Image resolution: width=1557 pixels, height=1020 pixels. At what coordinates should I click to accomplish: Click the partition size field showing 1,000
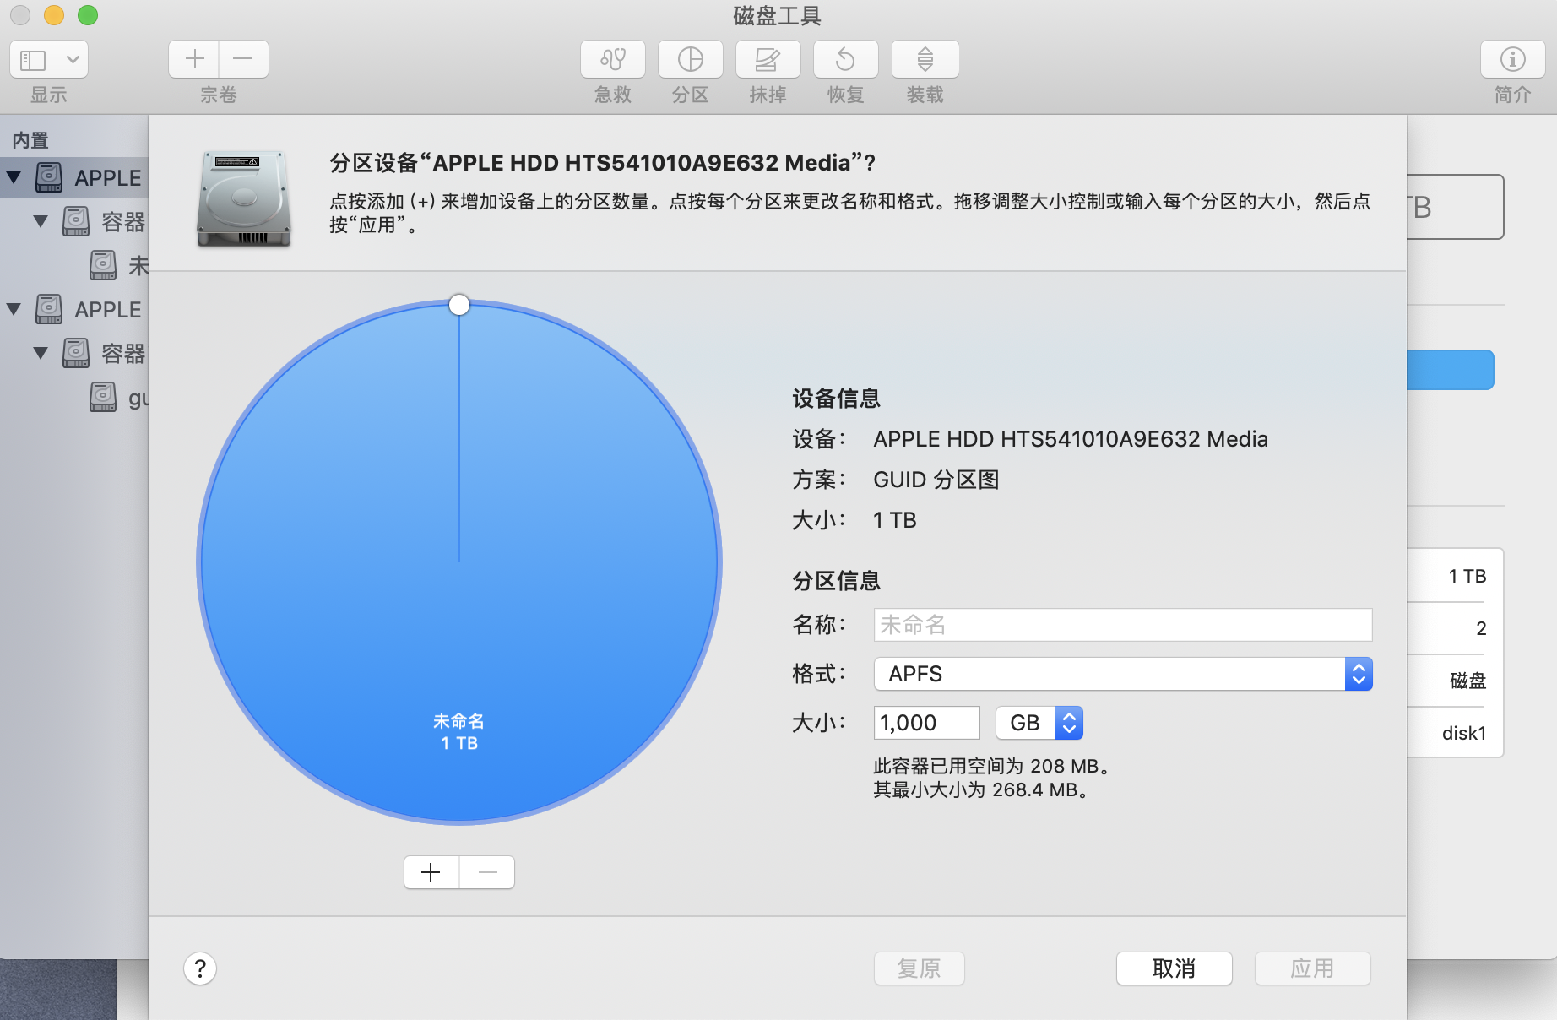tap(926, 723)
